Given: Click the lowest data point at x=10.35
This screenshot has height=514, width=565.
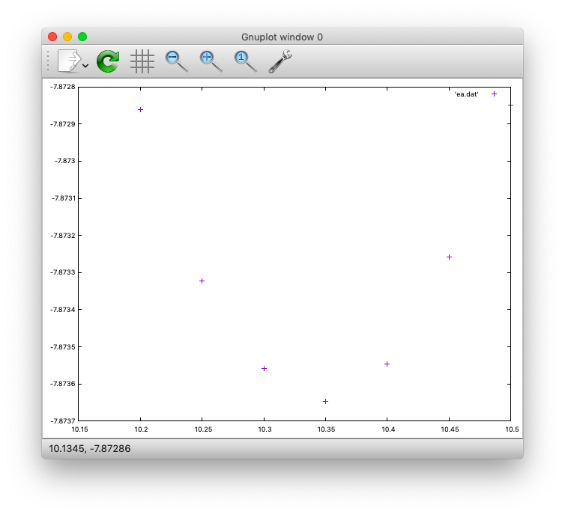Looking at the screenshot, I should [x=325, y=401].
